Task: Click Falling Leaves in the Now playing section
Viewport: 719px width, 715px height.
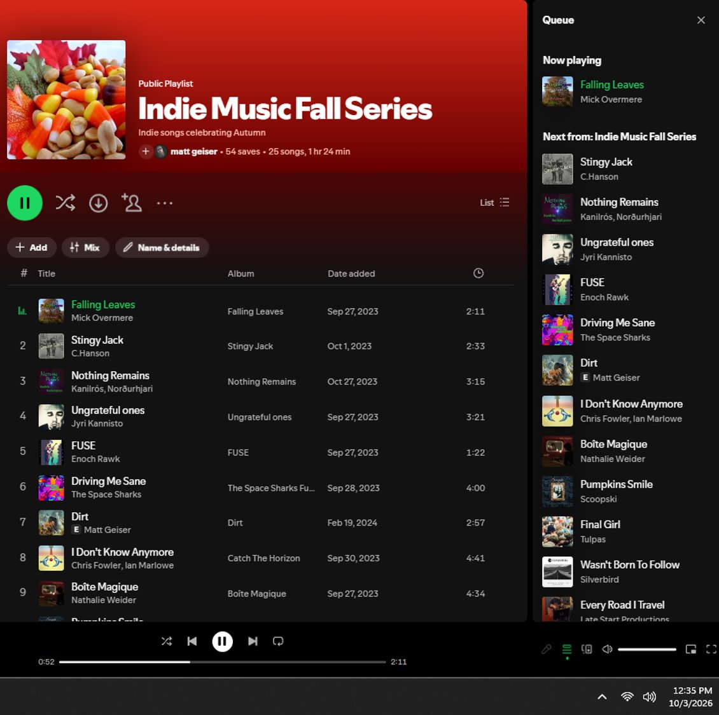Action: click(x=611, y=85)
